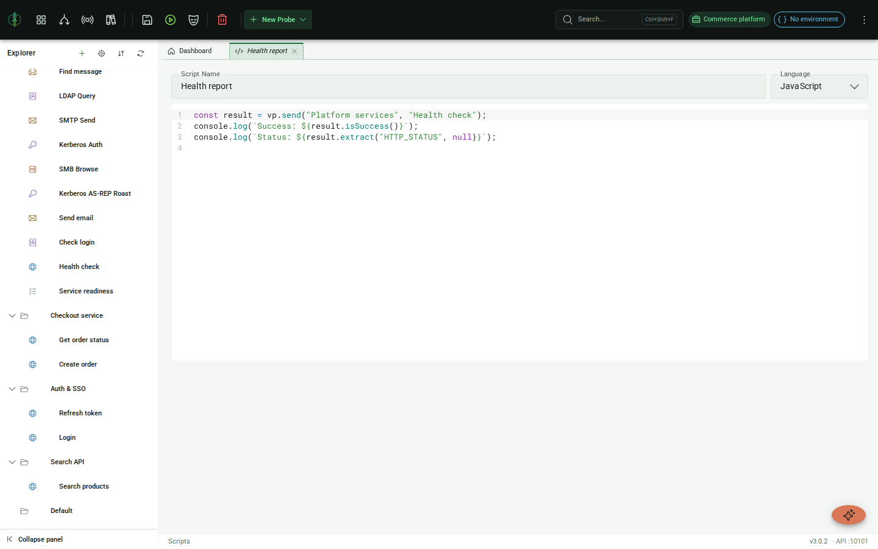Open the AI assistant sparkle button

coord(849,515)
